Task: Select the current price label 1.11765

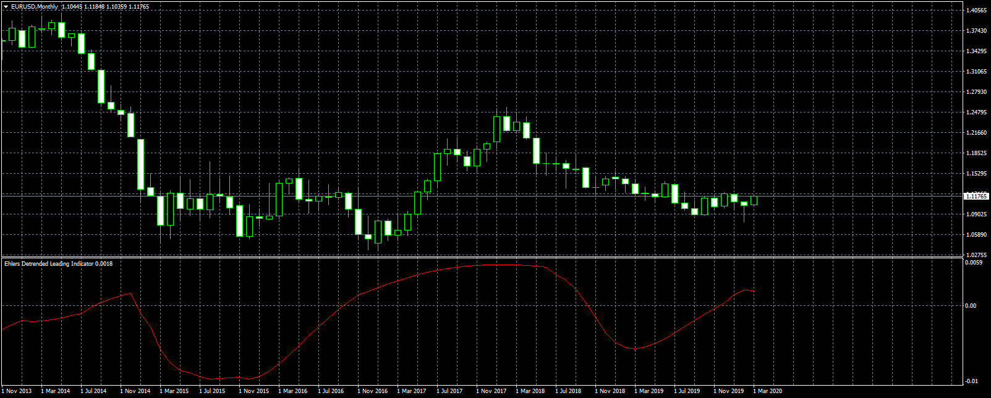Action: [x=976, y=196]
